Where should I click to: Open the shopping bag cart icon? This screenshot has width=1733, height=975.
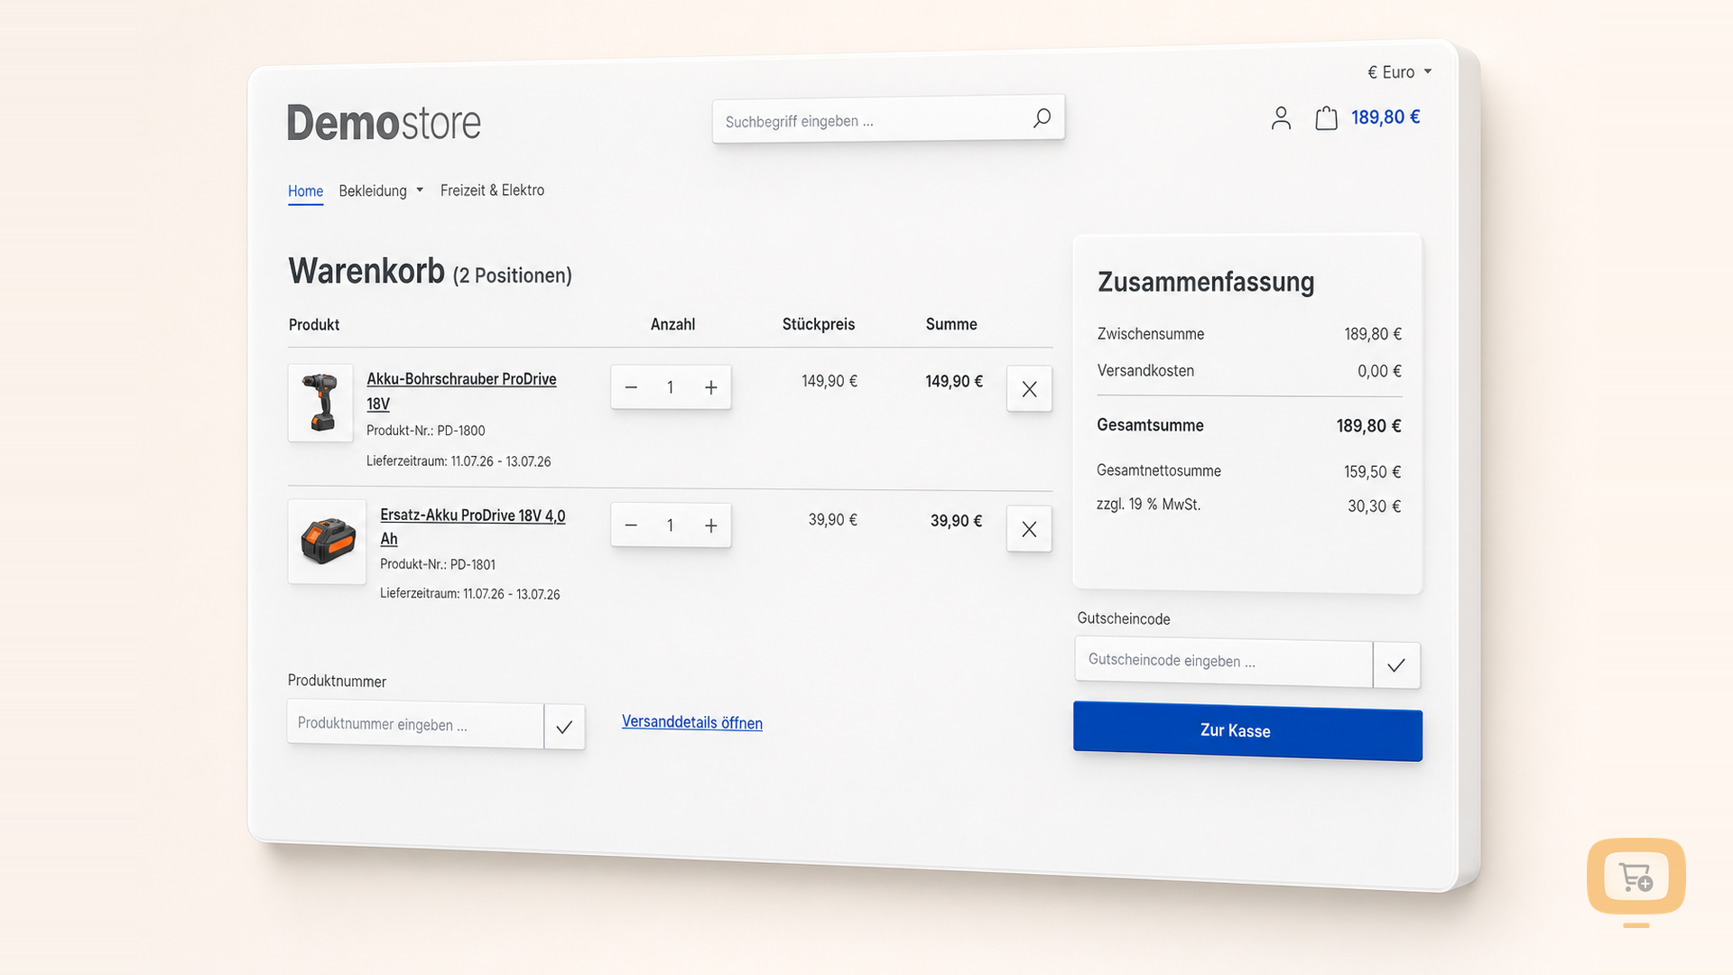click(x=1326, y=118)
